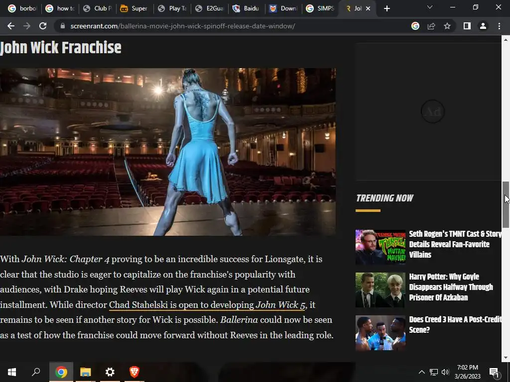Reload the current page

click(x=43, y=26)
